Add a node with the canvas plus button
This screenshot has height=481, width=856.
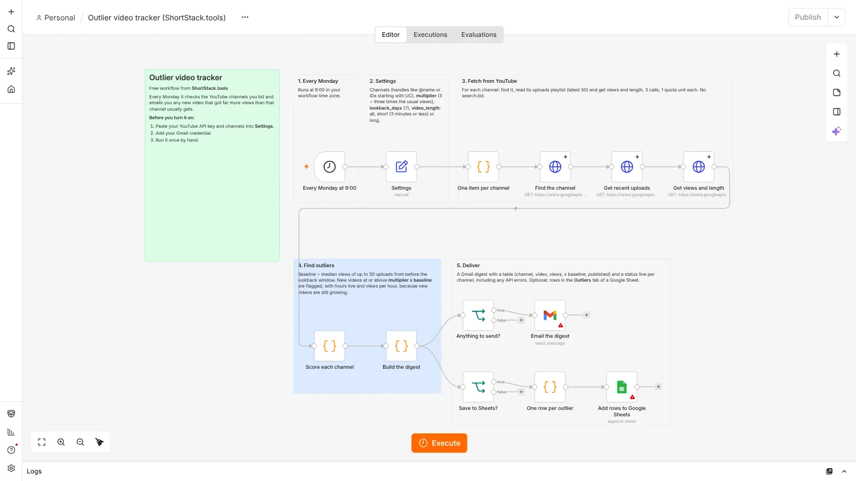837,54
